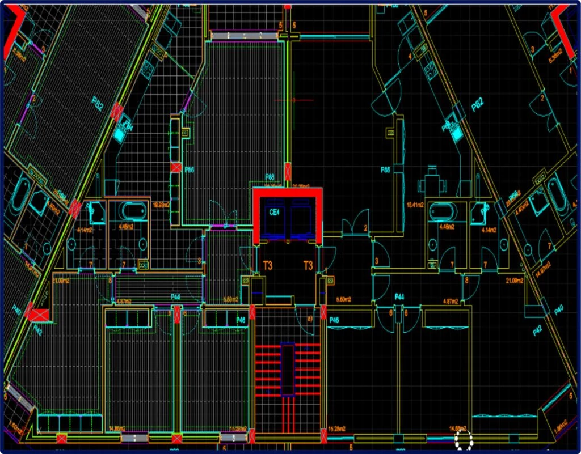The width and height of the screenshot is (581, 454).
Task: Click the right-side P44 label
Action: [x=399, y=297]
